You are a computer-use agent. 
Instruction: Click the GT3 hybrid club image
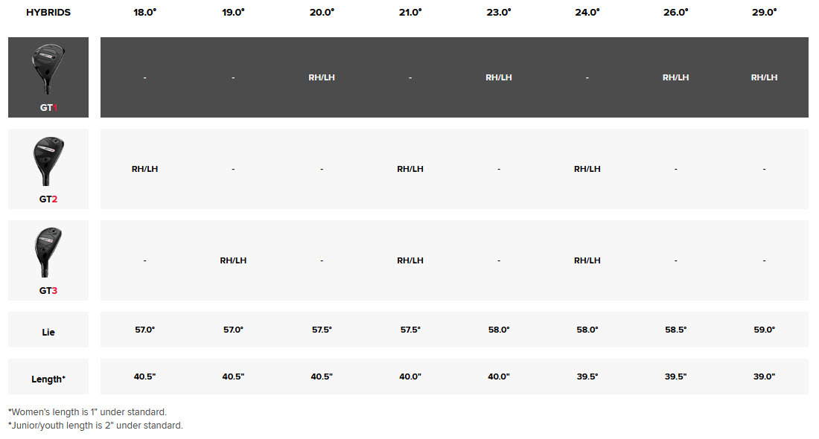[48, 252]
